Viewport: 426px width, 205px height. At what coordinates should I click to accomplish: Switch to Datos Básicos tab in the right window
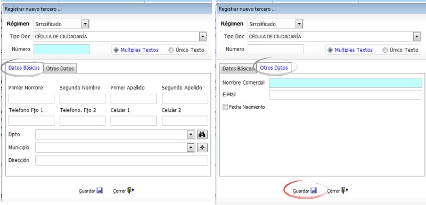(x=237, y=69)
